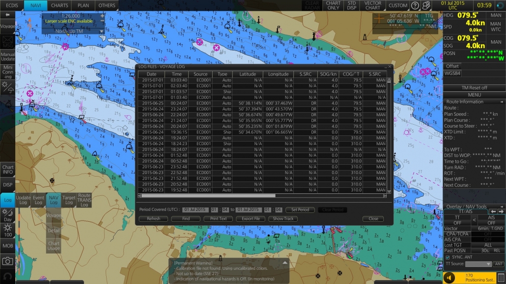The height and width of the screenshot is (284, 506).
Task: Switch to the PLAN tab
Action: click(x=83, y=5)
